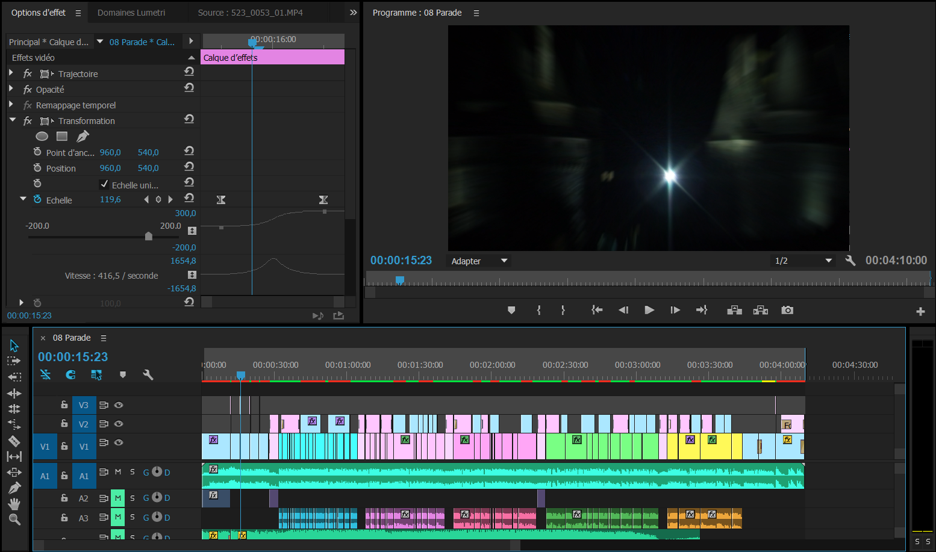The height and width of the screenshot is (552, 936).
Task: Go to In point
Action: [x=597, y=310]
